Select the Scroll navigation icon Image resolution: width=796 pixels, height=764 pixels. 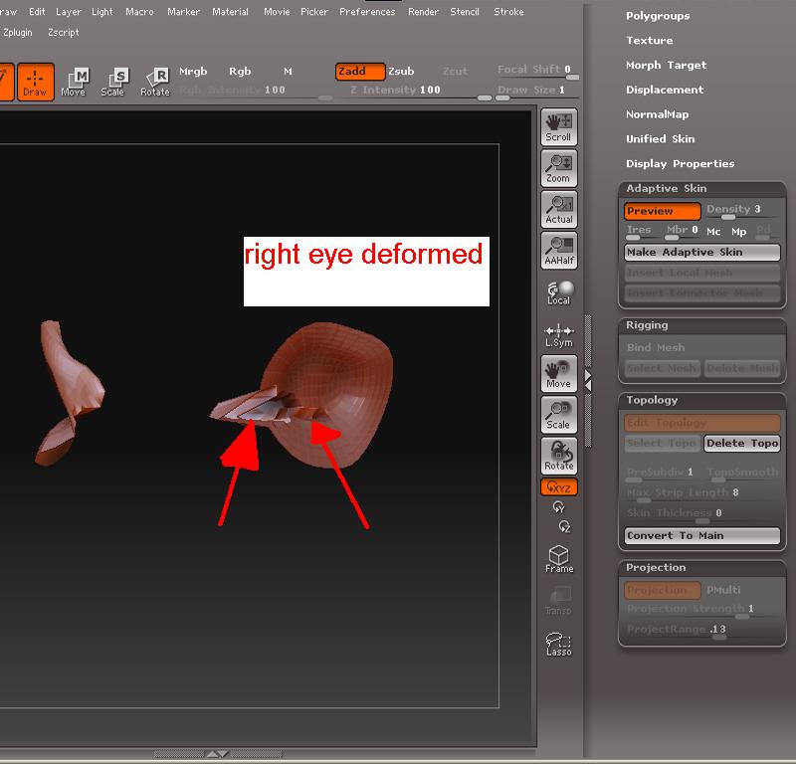tap(558, 125)
